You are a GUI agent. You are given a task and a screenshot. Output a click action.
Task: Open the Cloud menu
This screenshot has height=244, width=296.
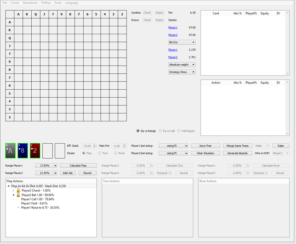15,3
